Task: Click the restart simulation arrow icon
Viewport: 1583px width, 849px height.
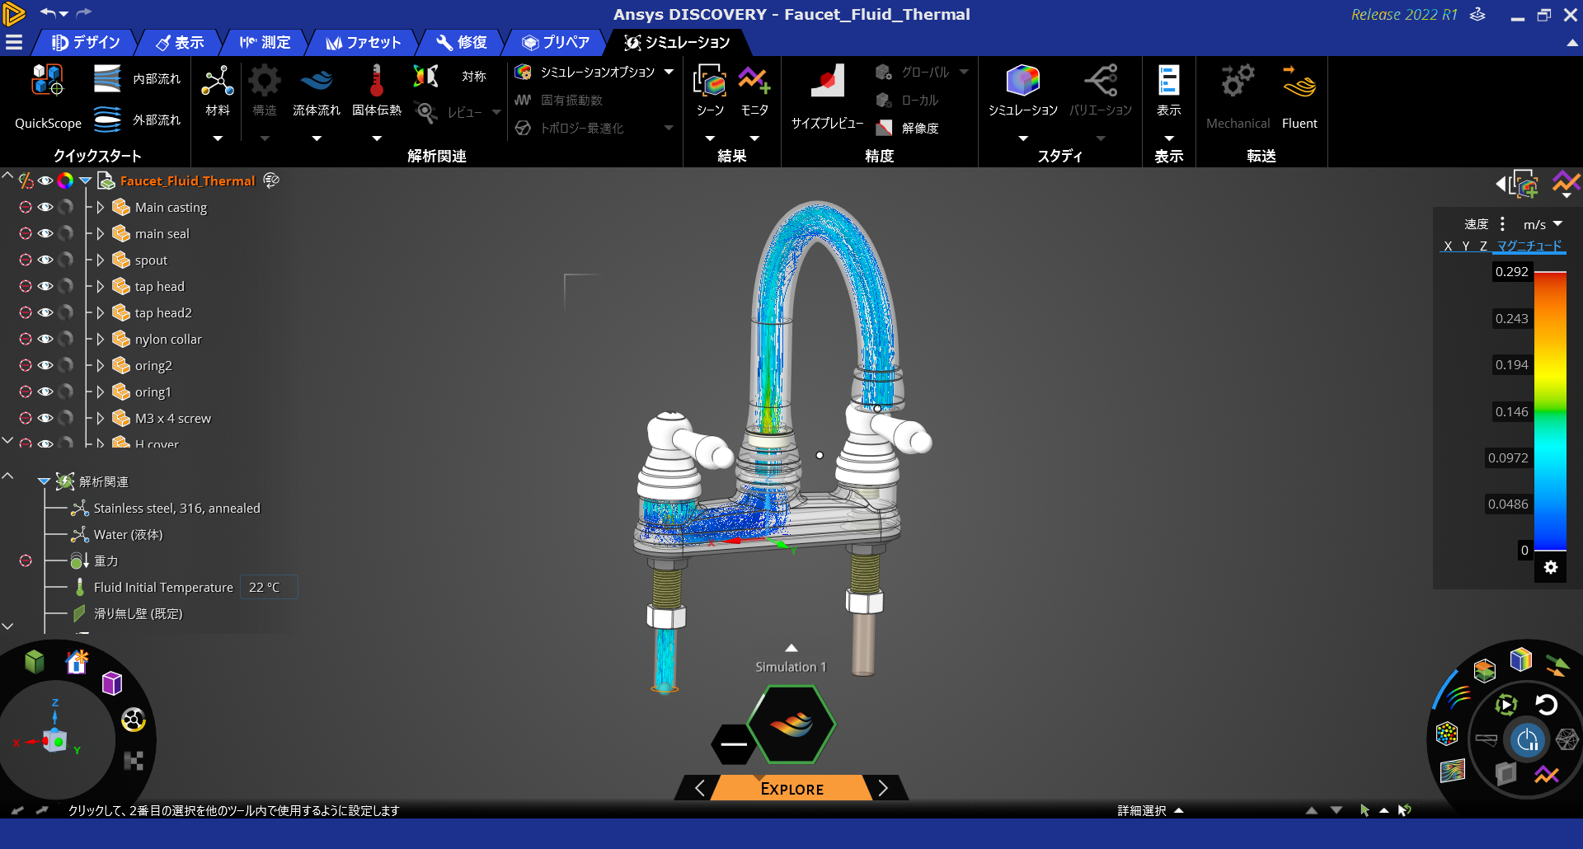Action: pyautogui.click(x=1546, y=705)
